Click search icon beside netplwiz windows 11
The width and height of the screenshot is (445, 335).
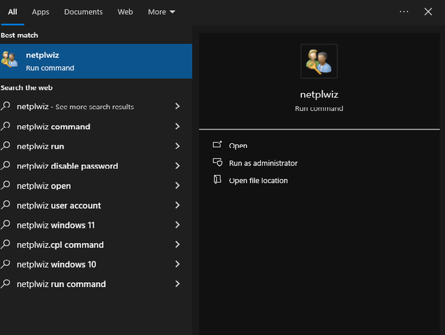[x=6, y=225]
